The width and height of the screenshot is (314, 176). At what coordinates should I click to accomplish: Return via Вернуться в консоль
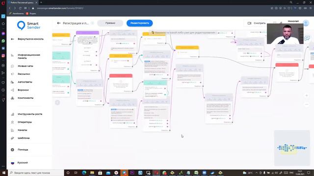point(30,39)
